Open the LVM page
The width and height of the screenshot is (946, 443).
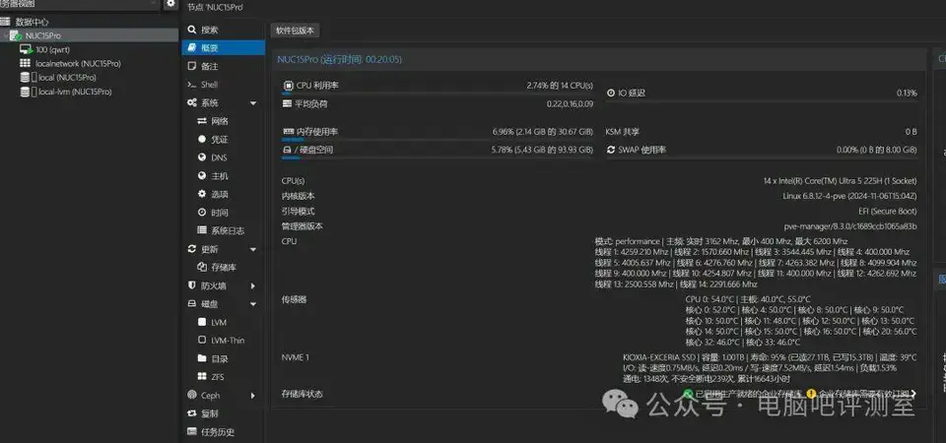point(219,323)
